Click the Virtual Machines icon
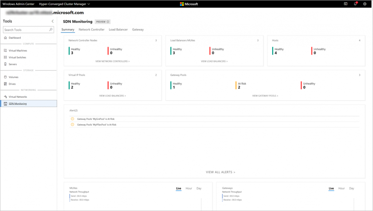 5,50
